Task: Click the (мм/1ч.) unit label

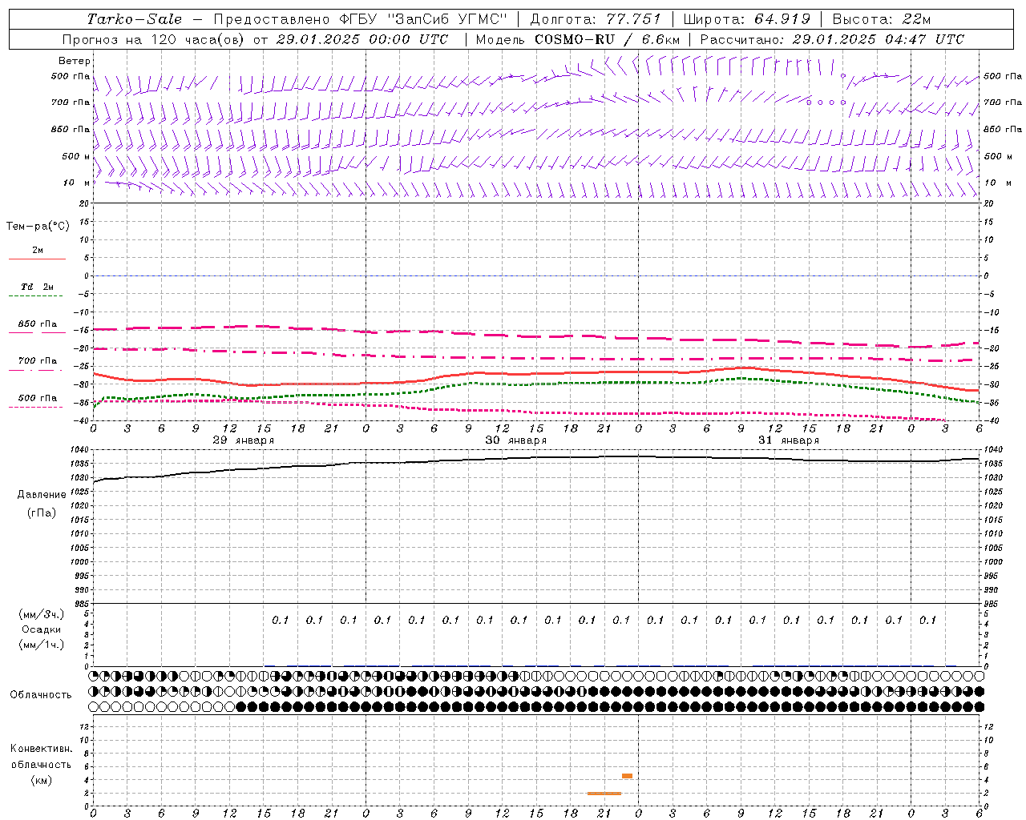Action: pos(42,645)
